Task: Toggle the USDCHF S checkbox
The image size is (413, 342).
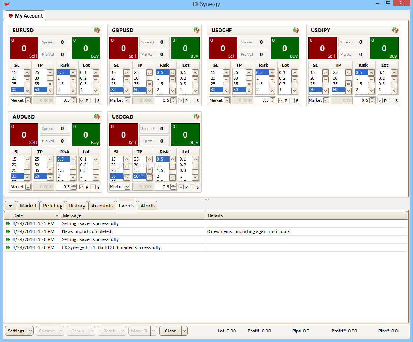Action: (x=292, y=100)
